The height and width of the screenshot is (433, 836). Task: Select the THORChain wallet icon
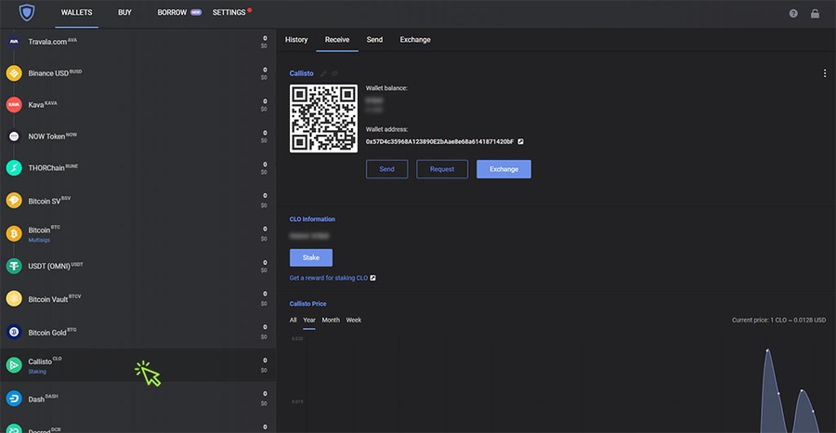pos(14,168)
